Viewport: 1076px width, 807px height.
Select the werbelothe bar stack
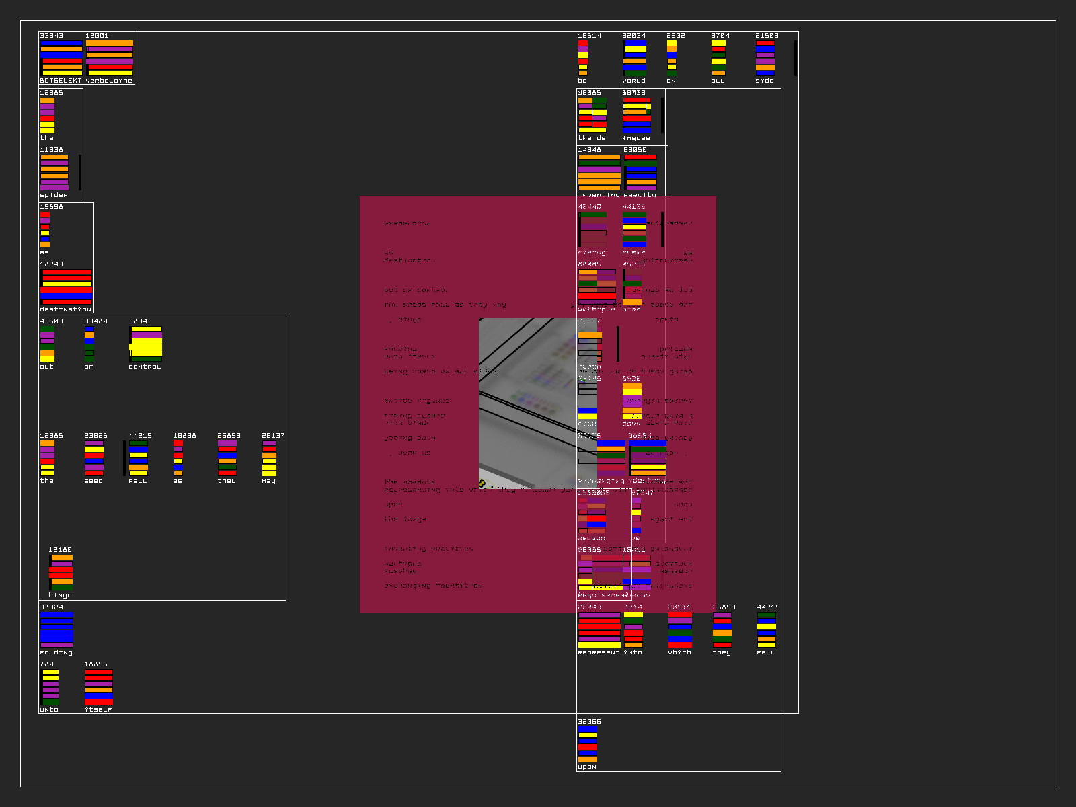click(x=110, y=58)
